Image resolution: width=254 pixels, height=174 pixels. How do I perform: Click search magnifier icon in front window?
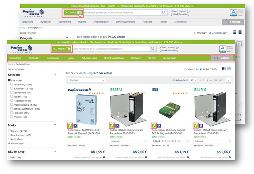pos(153,49)
